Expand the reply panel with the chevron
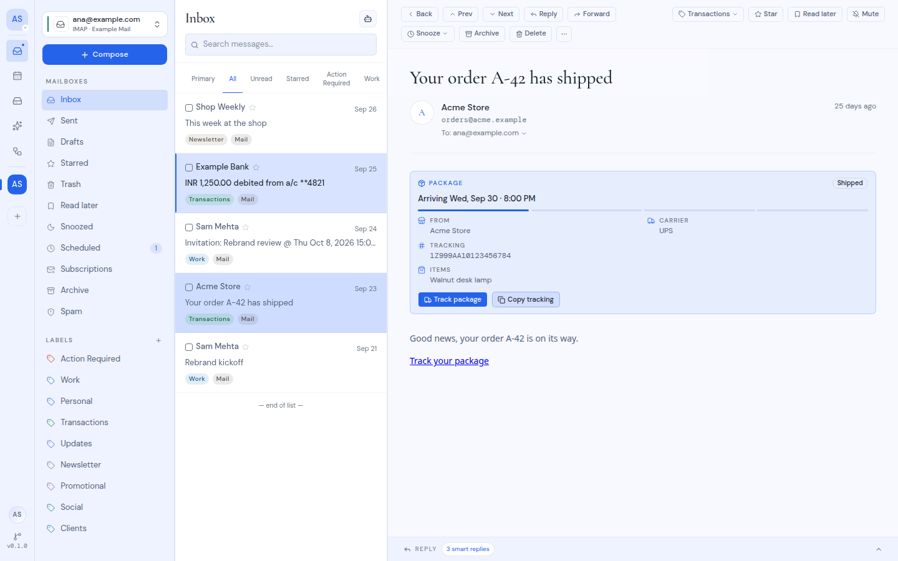Image resolution: width=898 pixels, height=561 pixels. (x=879, y=549)
